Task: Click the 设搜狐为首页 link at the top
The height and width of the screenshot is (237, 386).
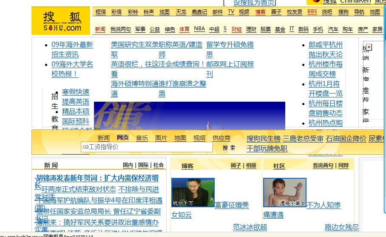Action: click(x=253, y=3)
